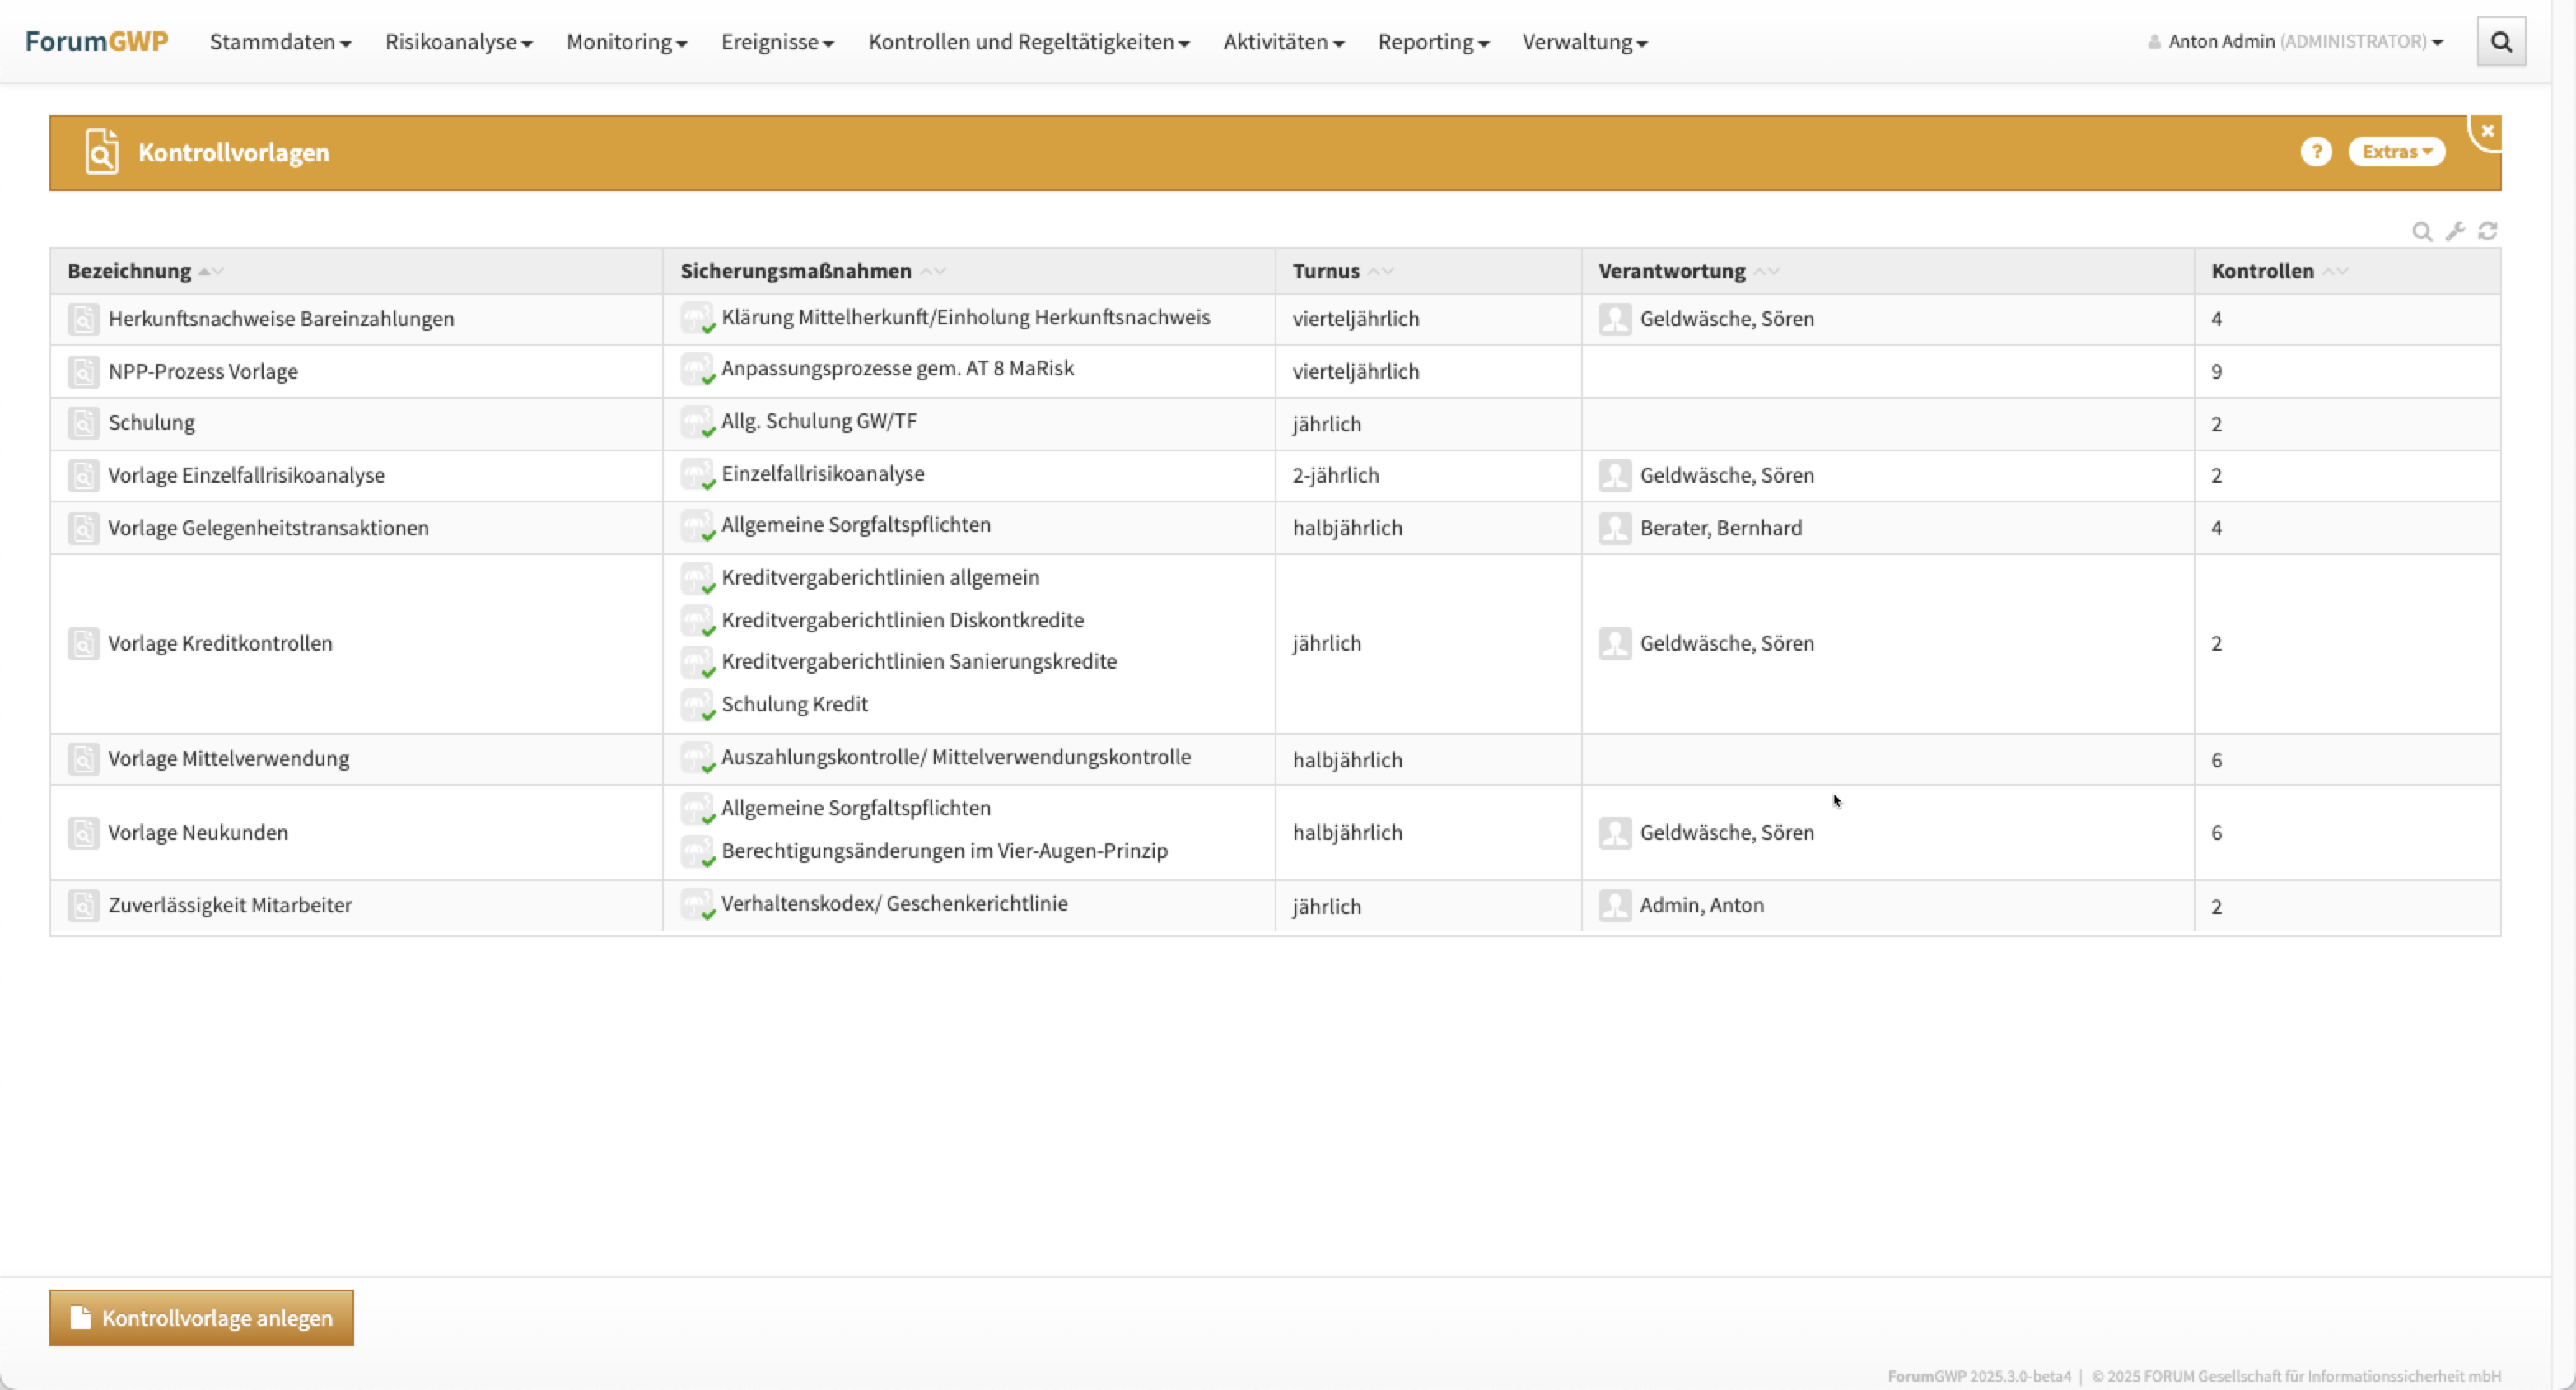
Task: Click the help question mark icon
Action: (2315, 152)
